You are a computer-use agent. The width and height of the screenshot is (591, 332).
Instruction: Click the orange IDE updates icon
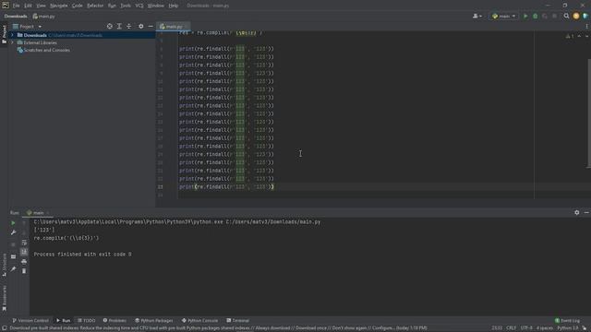576,17
